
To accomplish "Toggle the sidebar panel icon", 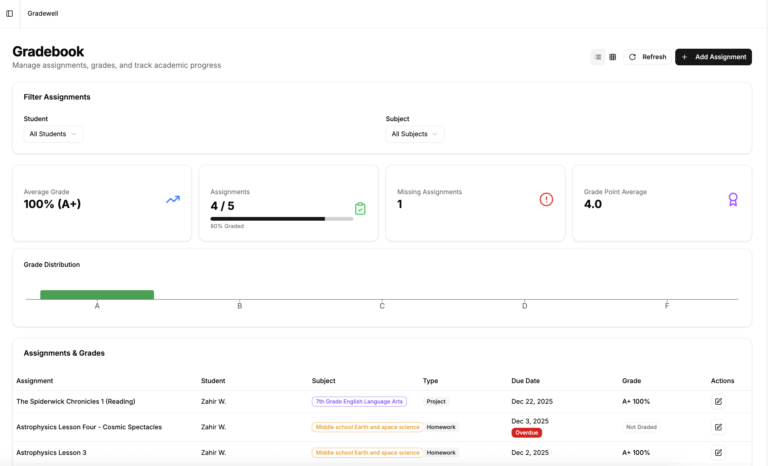I will point(9,14).
